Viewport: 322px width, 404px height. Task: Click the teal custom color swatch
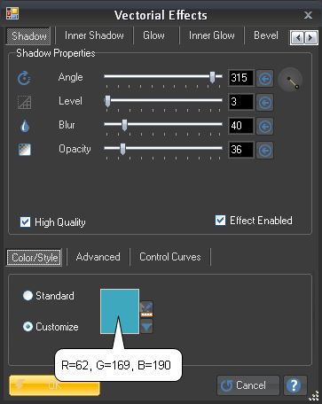click(120, 312)
